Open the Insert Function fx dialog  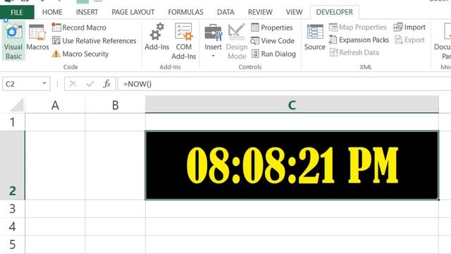106,84
